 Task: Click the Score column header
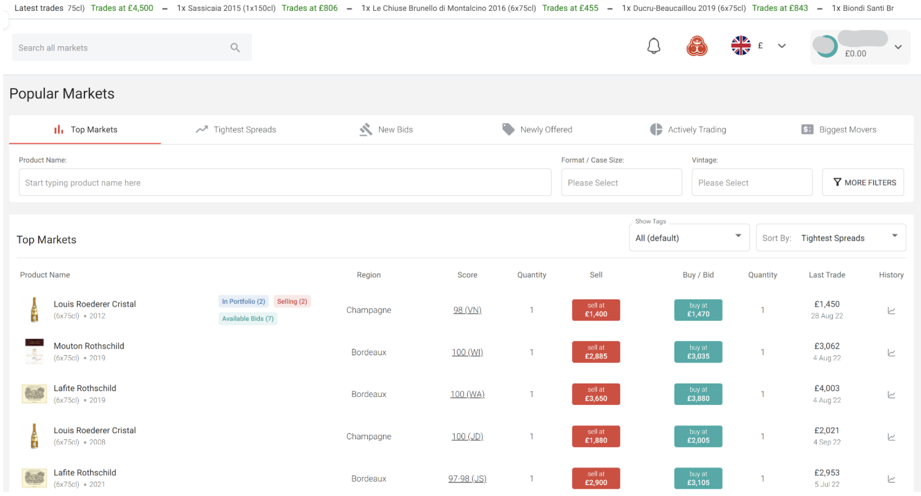click(467, 275)
